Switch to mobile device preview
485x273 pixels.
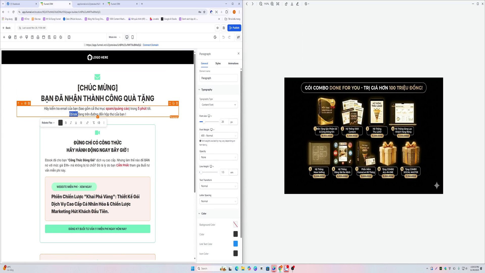(132, 37)
